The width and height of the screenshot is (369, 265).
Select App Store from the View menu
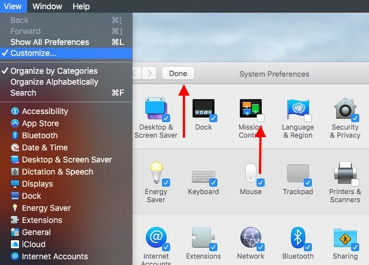(x=66, y=123)
